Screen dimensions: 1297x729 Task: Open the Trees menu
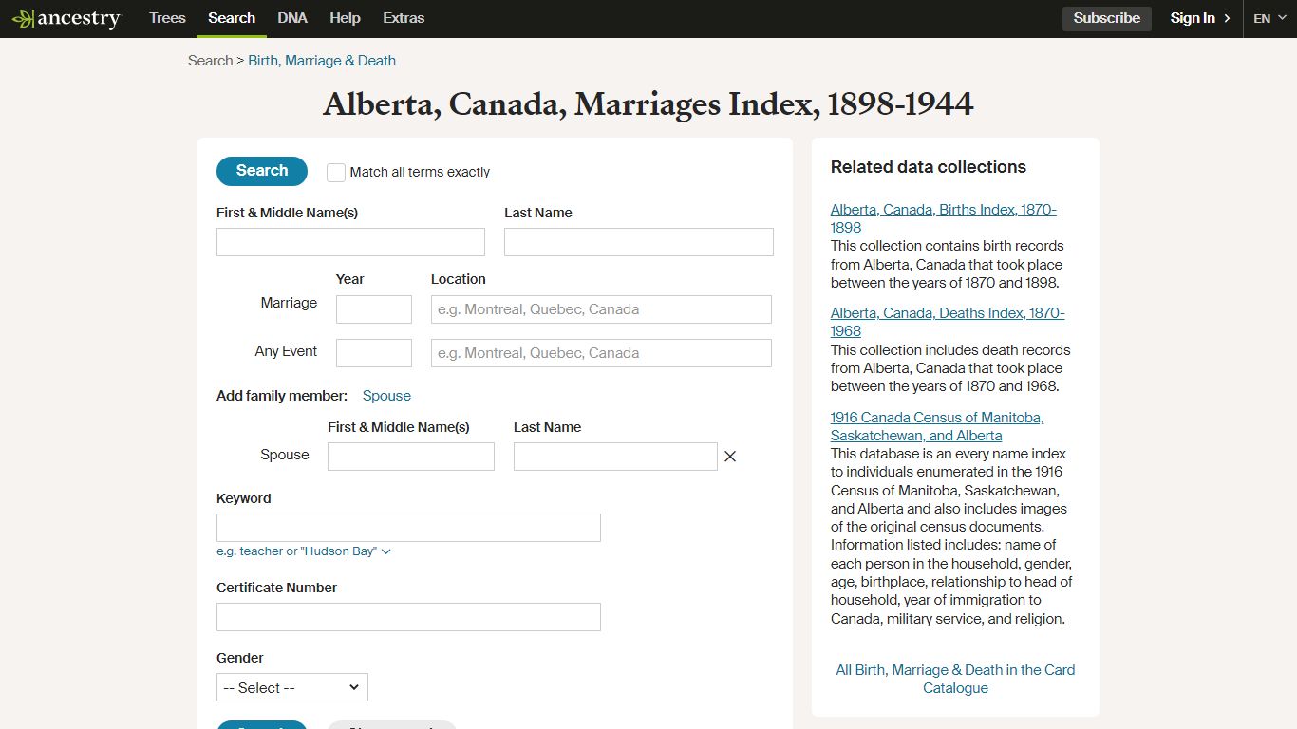pos(167,18)
